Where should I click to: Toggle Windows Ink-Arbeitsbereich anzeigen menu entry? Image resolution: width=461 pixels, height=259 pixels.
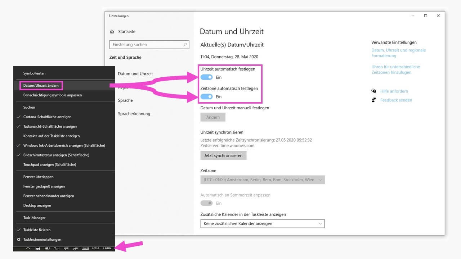pyautogui.click(x=64, y=145)
